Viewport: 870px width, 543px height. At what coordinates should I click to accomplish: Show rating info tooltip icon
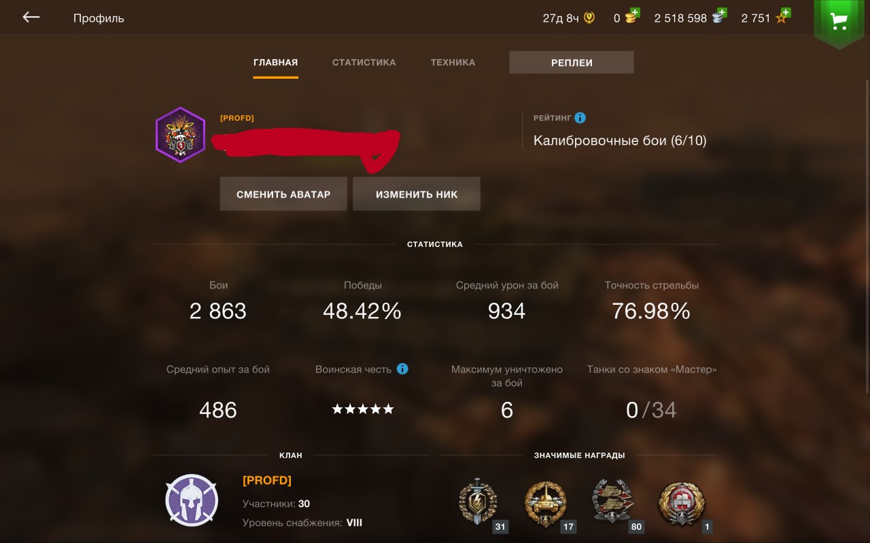[x=580, y=118]
